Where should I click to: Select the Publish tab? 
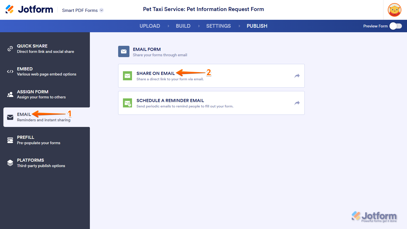click(x=257, y=26)
